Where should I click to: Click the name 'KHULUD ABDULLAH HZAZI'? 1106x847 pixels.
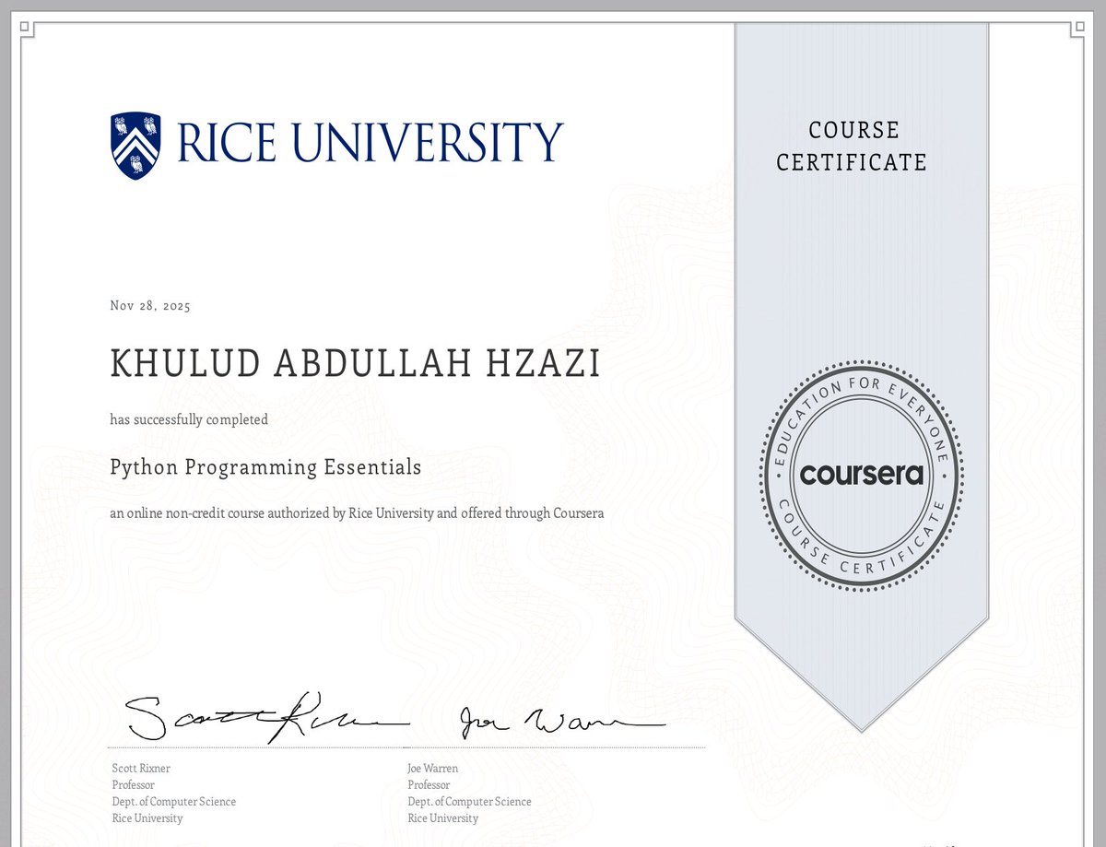click(355, 364)
